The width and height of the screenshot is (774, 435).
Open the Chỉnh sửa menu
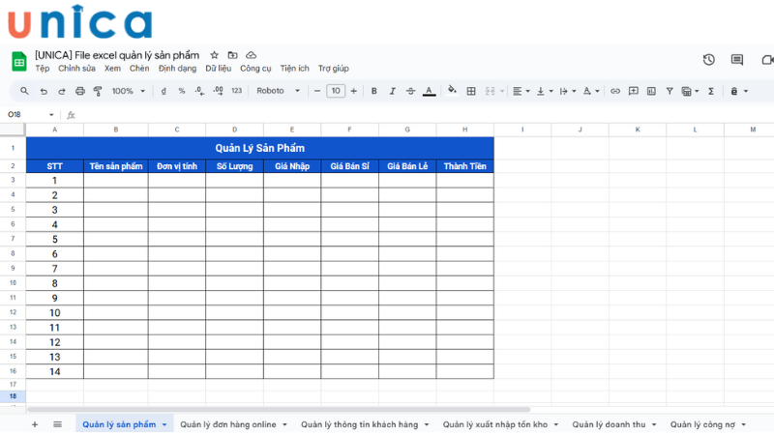point(77,68)
